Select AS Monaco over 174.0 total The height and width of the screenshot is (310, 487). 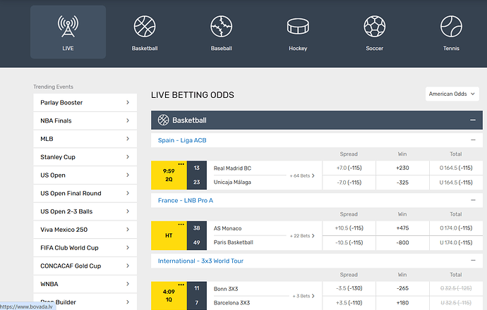456,228
